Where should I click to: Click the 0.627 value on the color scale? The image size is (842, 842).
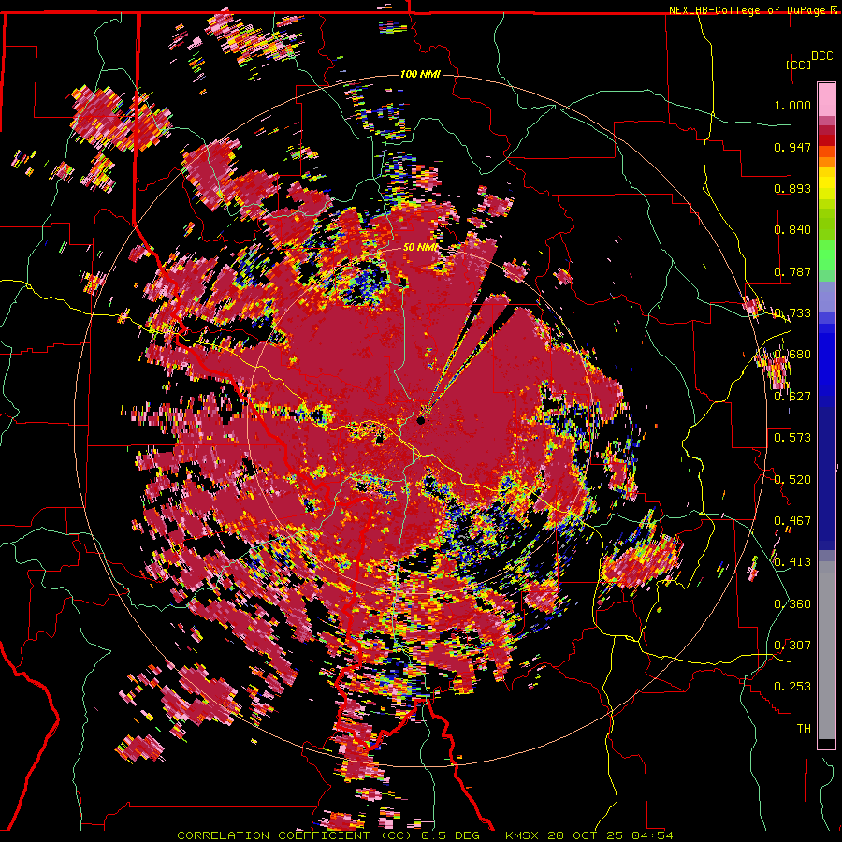[x=792, y=397]
